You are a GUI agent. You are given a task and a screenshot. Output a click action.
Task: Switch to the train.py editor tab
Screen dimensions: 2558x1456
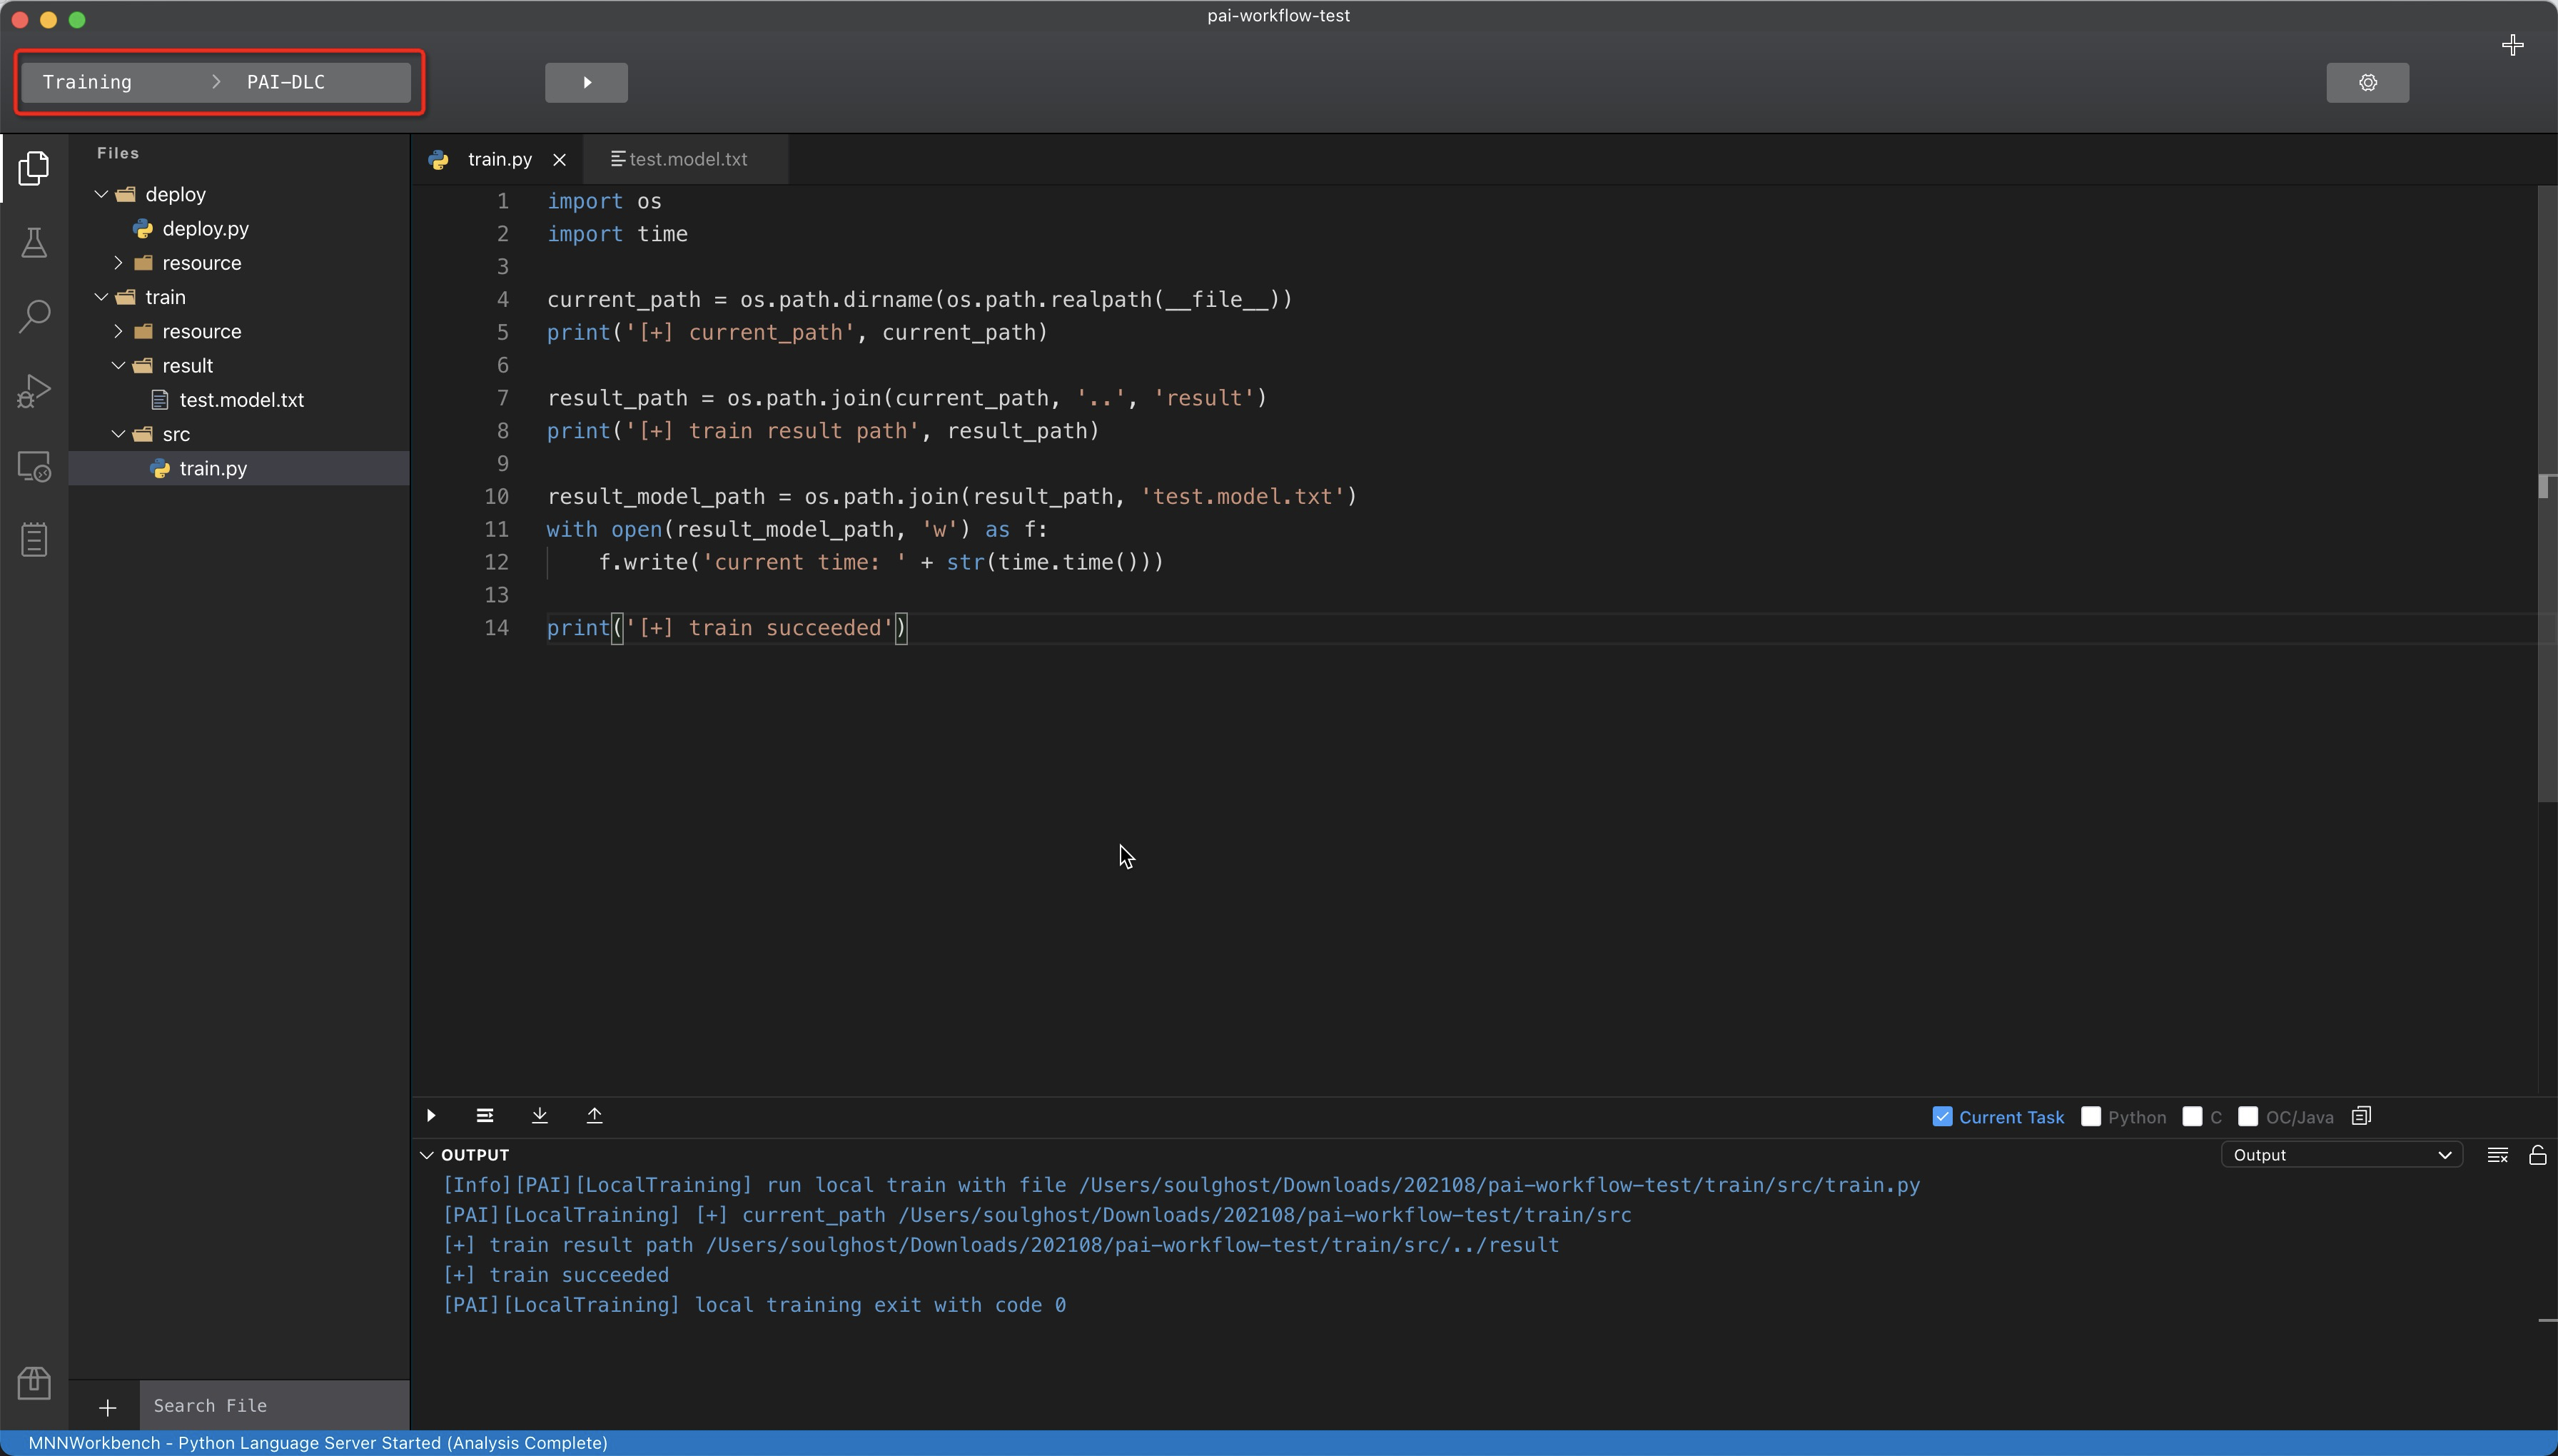click(499, 160)
